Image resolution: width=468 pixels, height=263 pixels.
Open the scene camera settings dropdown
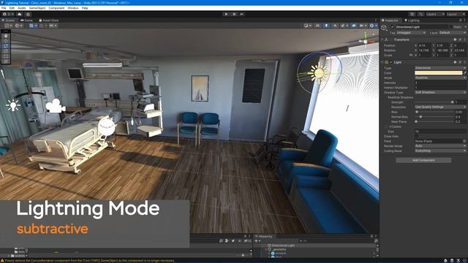click(363, 26)
